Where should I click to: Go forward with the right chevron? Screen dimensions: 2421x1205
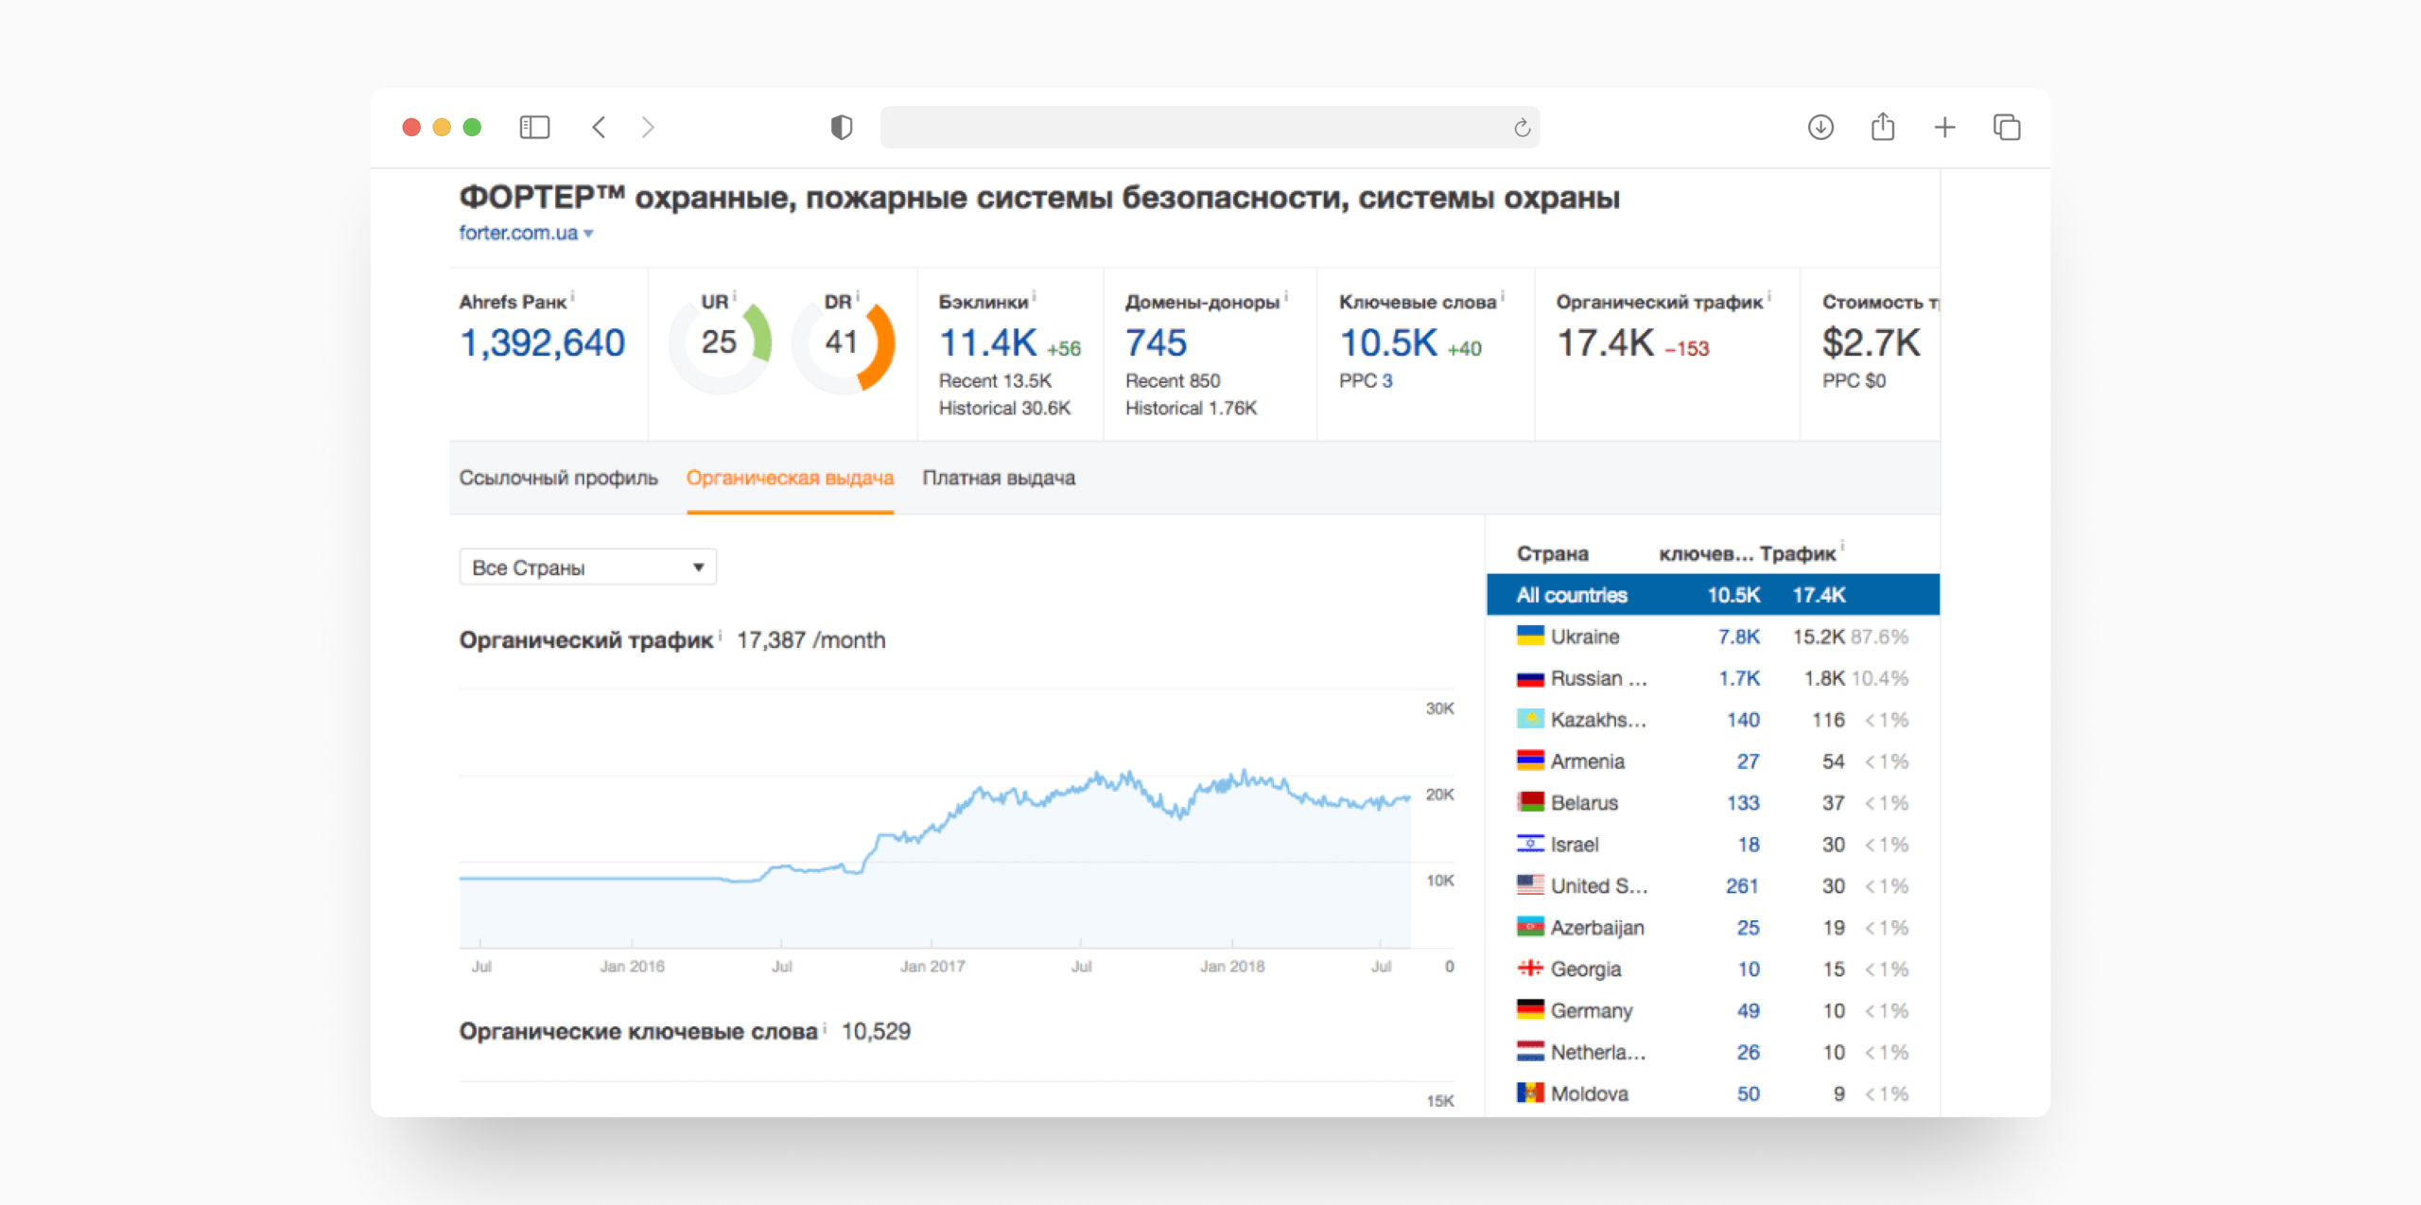point(648,127)
